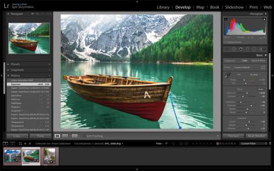274x171 pixels.
Task: Expand the Presets panel
Action: pos(29,64)
